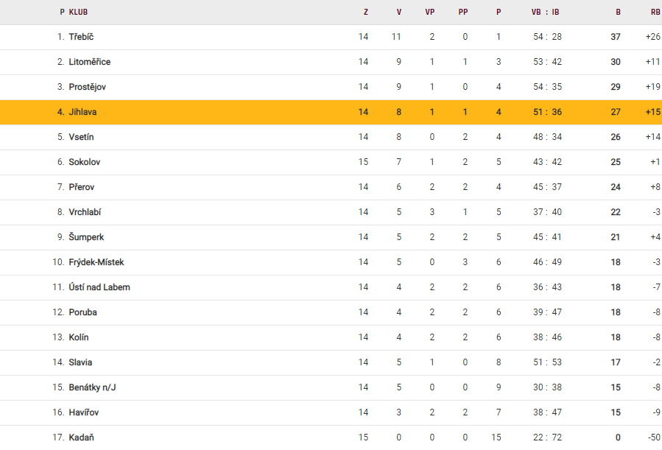Click the Poruba team name
The height and width of the screenshot is (450, 662).
83,312
